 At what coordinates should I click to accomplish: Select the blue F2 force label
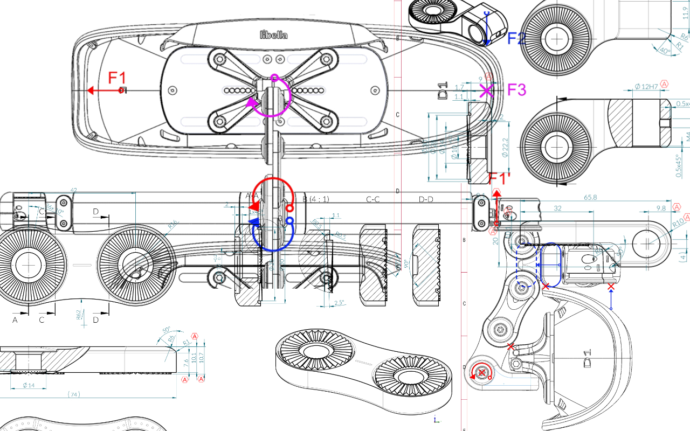pyautogui.click(x=516, y=38)
